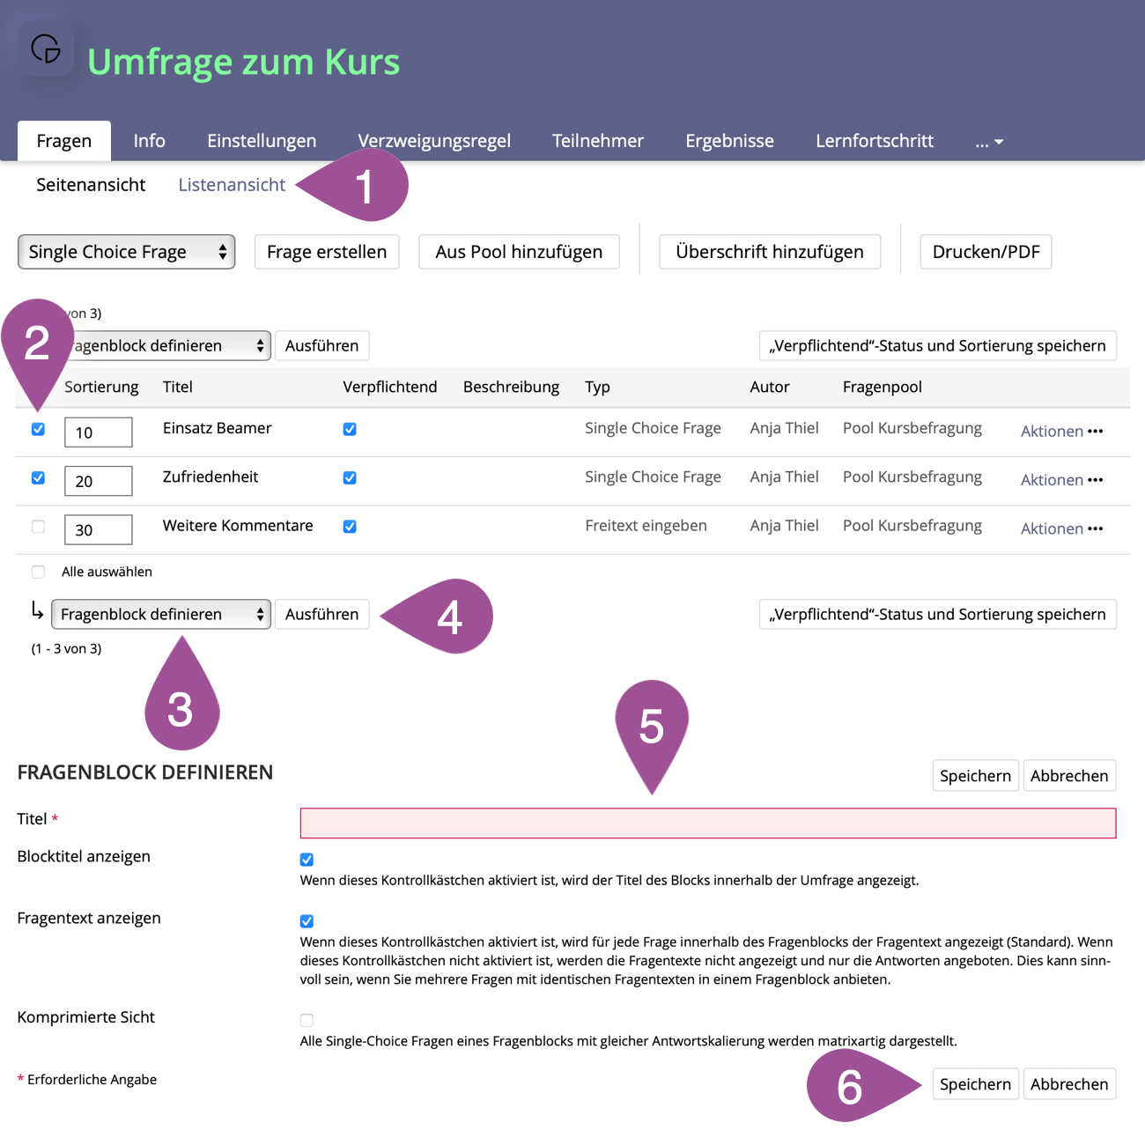The height and width of the screenshot is (1145, 1145).
Task: Disable Blocktitel anzeigen checkbox
Action: pyautogui.click(x=307, y=860)
